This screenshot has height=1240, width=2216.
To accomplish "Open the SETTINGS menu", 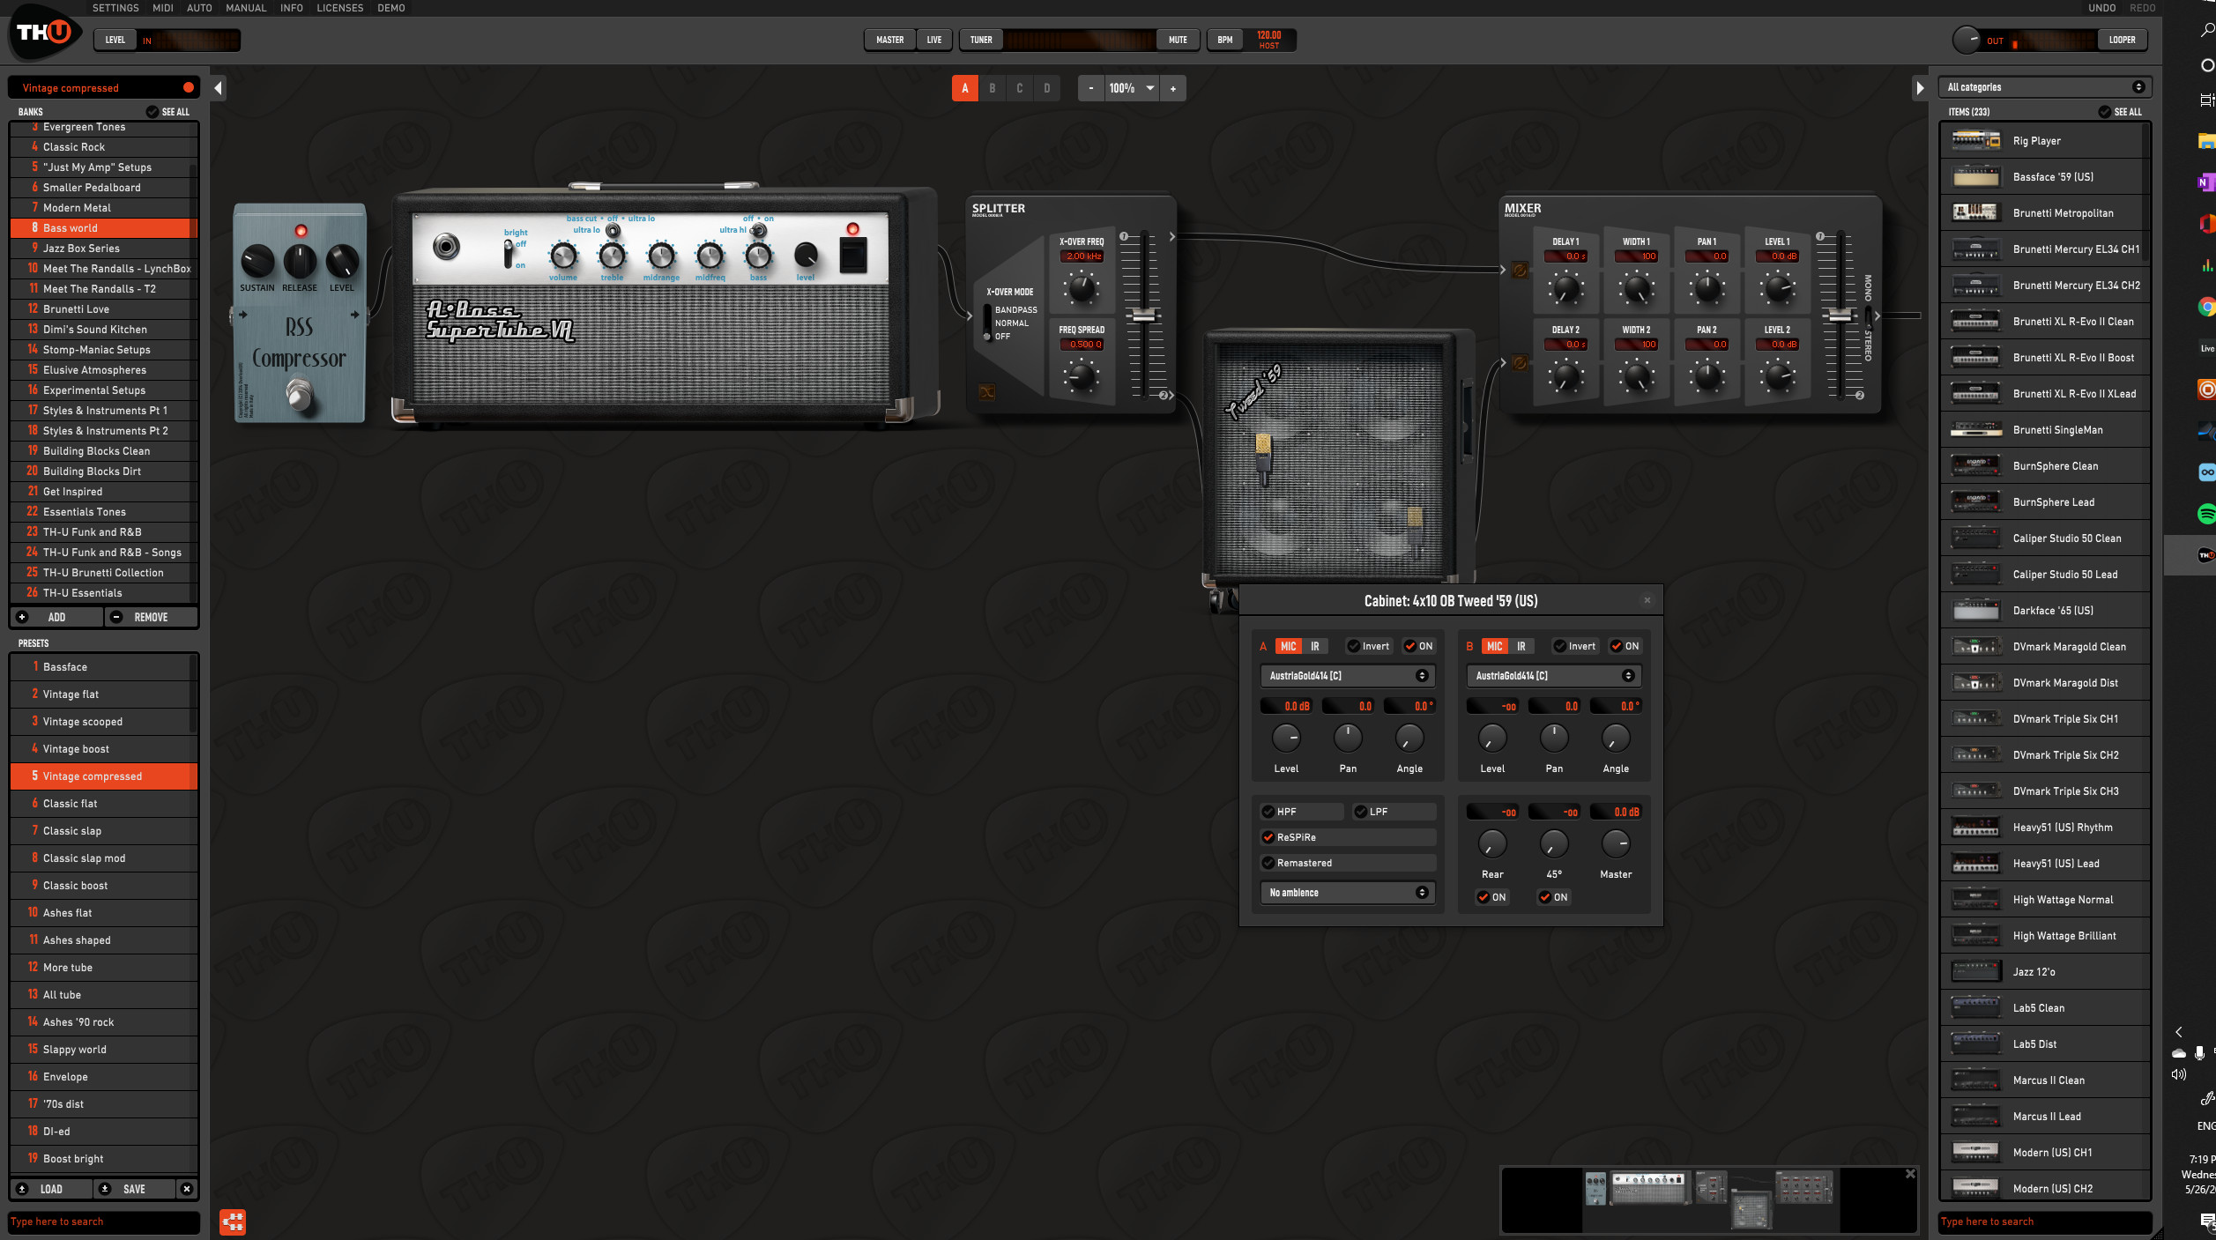I will [x=115, y=8].
